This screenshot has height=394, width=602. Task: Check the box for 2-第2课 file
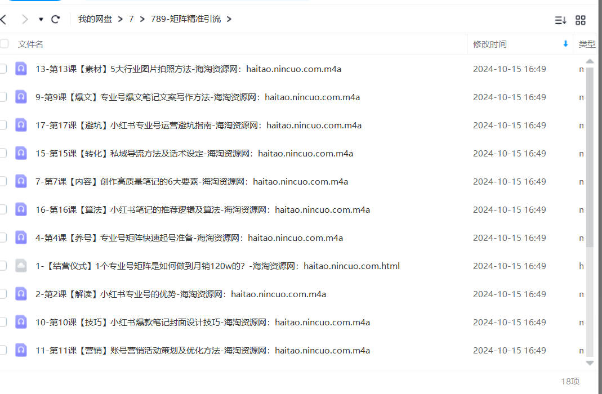pyautogui.click(x=3, y=294)
